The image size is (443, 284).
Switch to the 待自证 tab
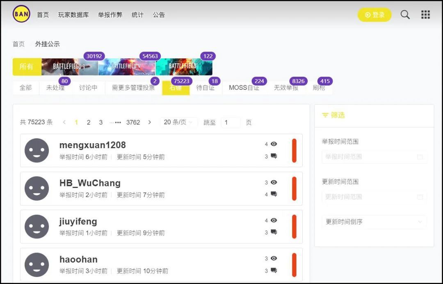(x=206, y=87)
